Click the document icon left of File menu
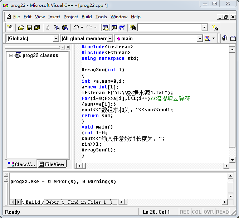This screenshot has width=239, height=218. (9, 16)
